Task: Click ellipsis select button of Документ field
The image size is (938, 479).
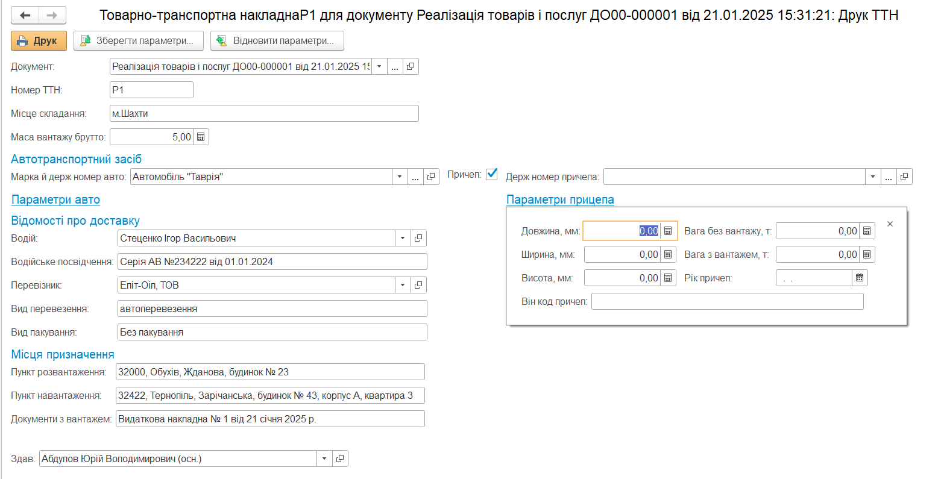Action: click(395, 67)
